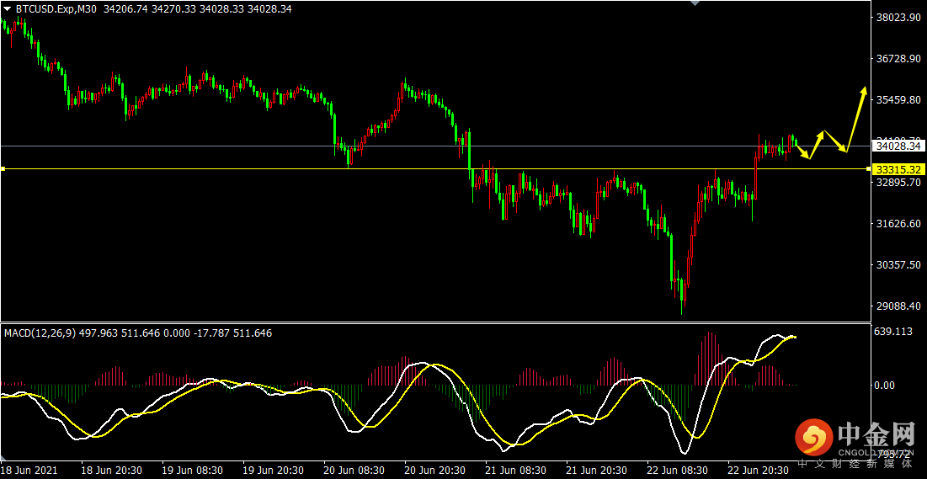Click the 21 Jun 20:30 time label
This screenshot has width=927, height=479.
tap(597, 470)
